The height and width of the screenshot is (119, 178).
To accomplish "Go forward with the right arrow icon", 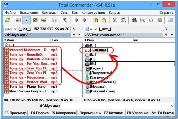I will click(x=84, y=20).
